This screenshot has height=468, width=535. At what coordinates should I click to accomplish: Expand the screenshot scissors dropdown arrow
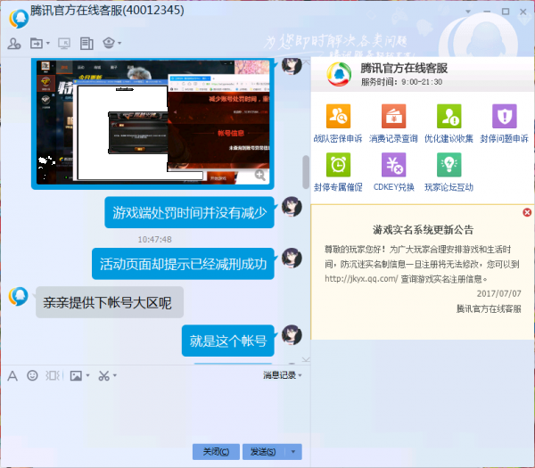[x=115, y=375]
